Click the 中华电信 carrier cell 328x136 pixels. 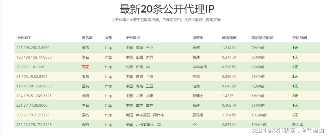(200, 67)
